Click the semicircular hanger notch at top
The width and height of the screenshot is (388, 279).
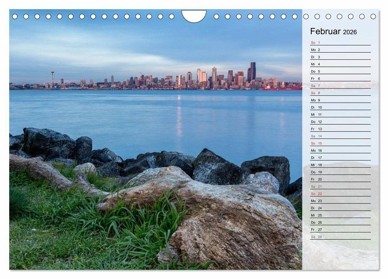click(194, 15)
